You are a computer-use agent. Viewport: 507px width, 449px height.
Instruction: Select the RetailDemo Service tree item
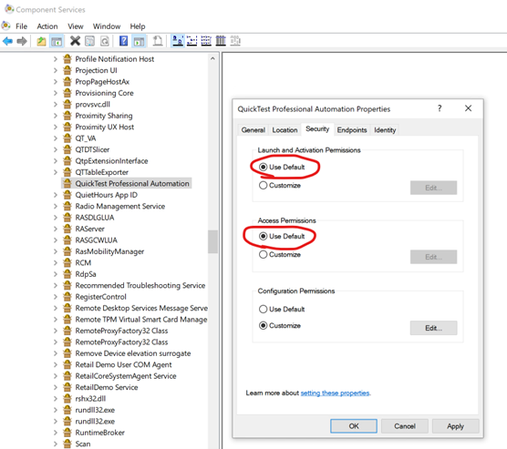click(107, 387)
